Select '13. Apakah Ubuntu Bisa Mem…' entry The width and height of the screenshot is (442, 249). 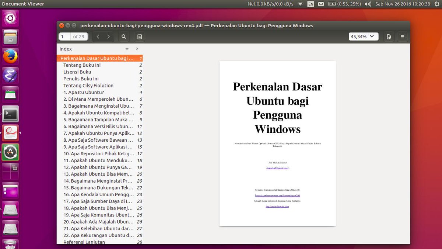click(100, 174)
